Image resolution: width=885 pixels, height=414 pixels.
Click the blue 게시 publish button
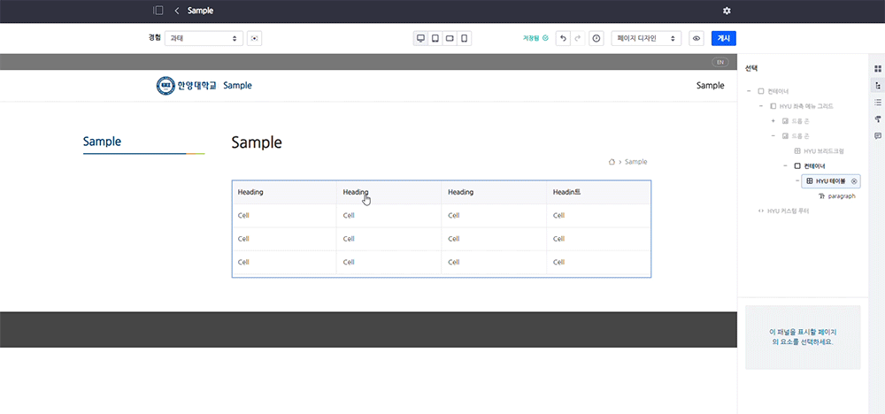click(x=723, y=39)
